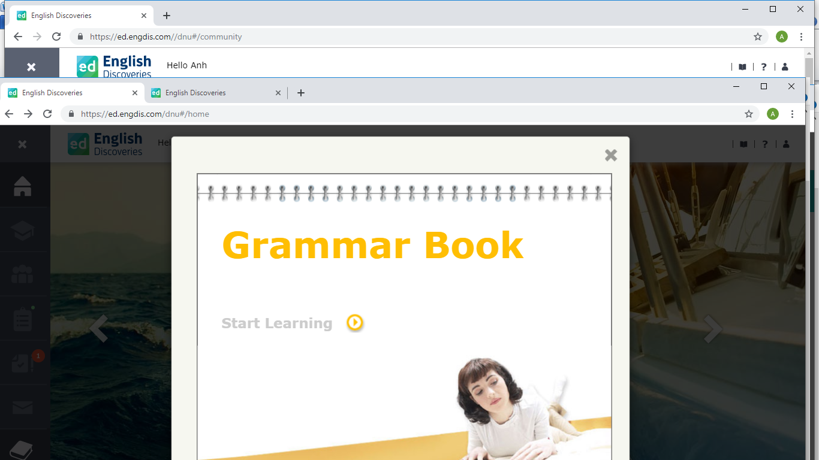Click the help question mark in back window header
The image size is (819, 460).
[x=764, y=67]
